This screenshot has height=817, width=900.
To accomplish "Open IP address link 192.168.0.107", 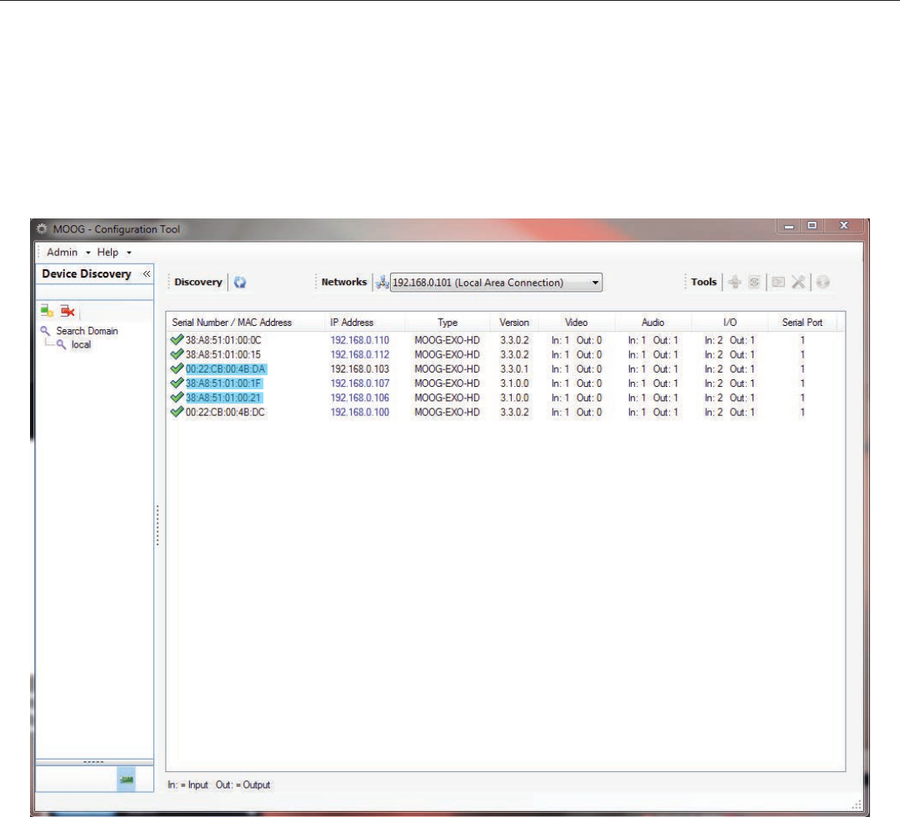I will (359, 383).
